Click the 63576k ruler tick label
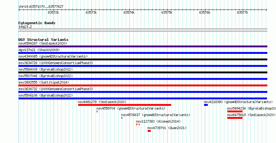The image size is (276, 143). coord(205,12)
